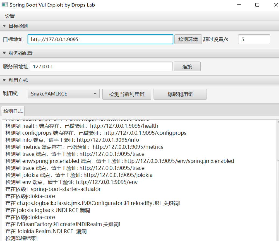Click the MBeanFactory createJNDIRealm log line
The image size is (279, 241).
(x=63, y=224)
